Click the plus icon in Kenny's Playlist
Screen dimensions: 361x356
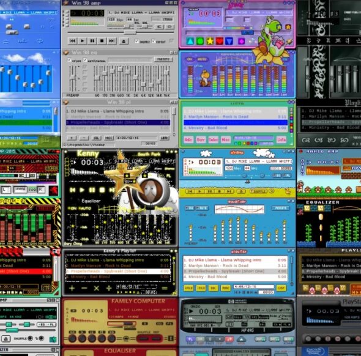click(72, 288)
